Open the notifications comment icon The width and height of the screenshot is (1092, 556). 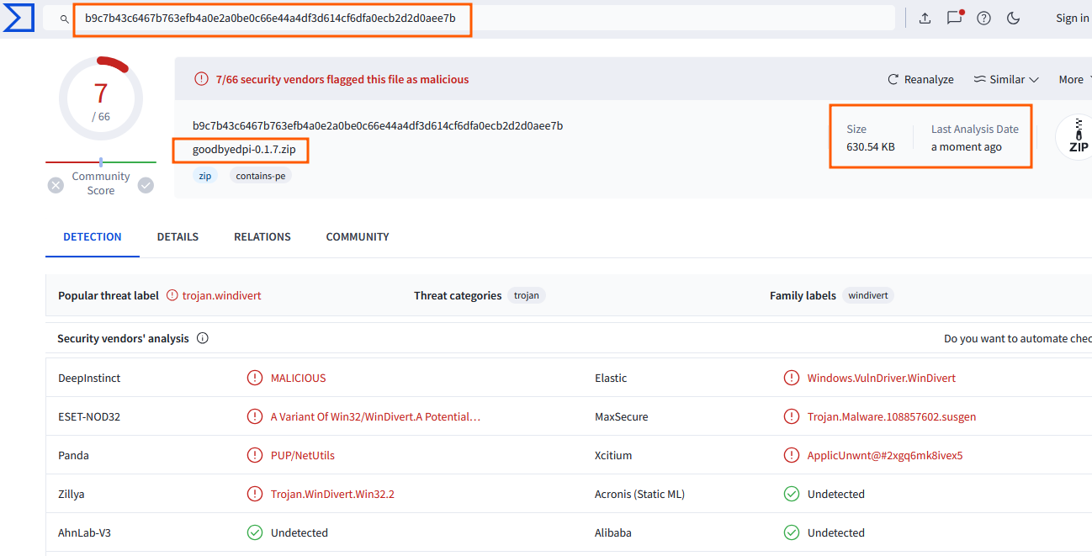coord(954,18)
